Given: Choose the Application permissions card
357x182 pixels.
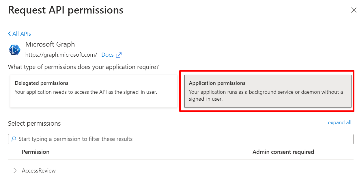Looking at the screenshot, I should [268, 91].
